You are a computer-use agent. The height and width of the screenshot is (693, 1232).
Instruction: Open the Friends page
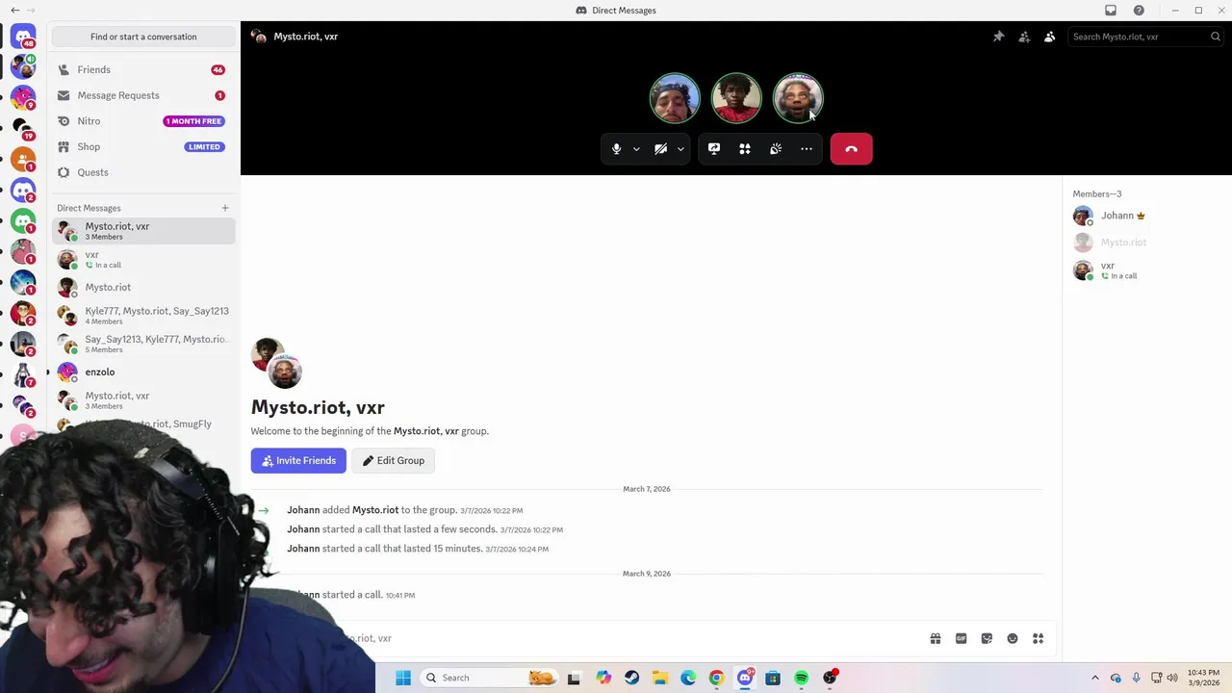click(142, 69)
